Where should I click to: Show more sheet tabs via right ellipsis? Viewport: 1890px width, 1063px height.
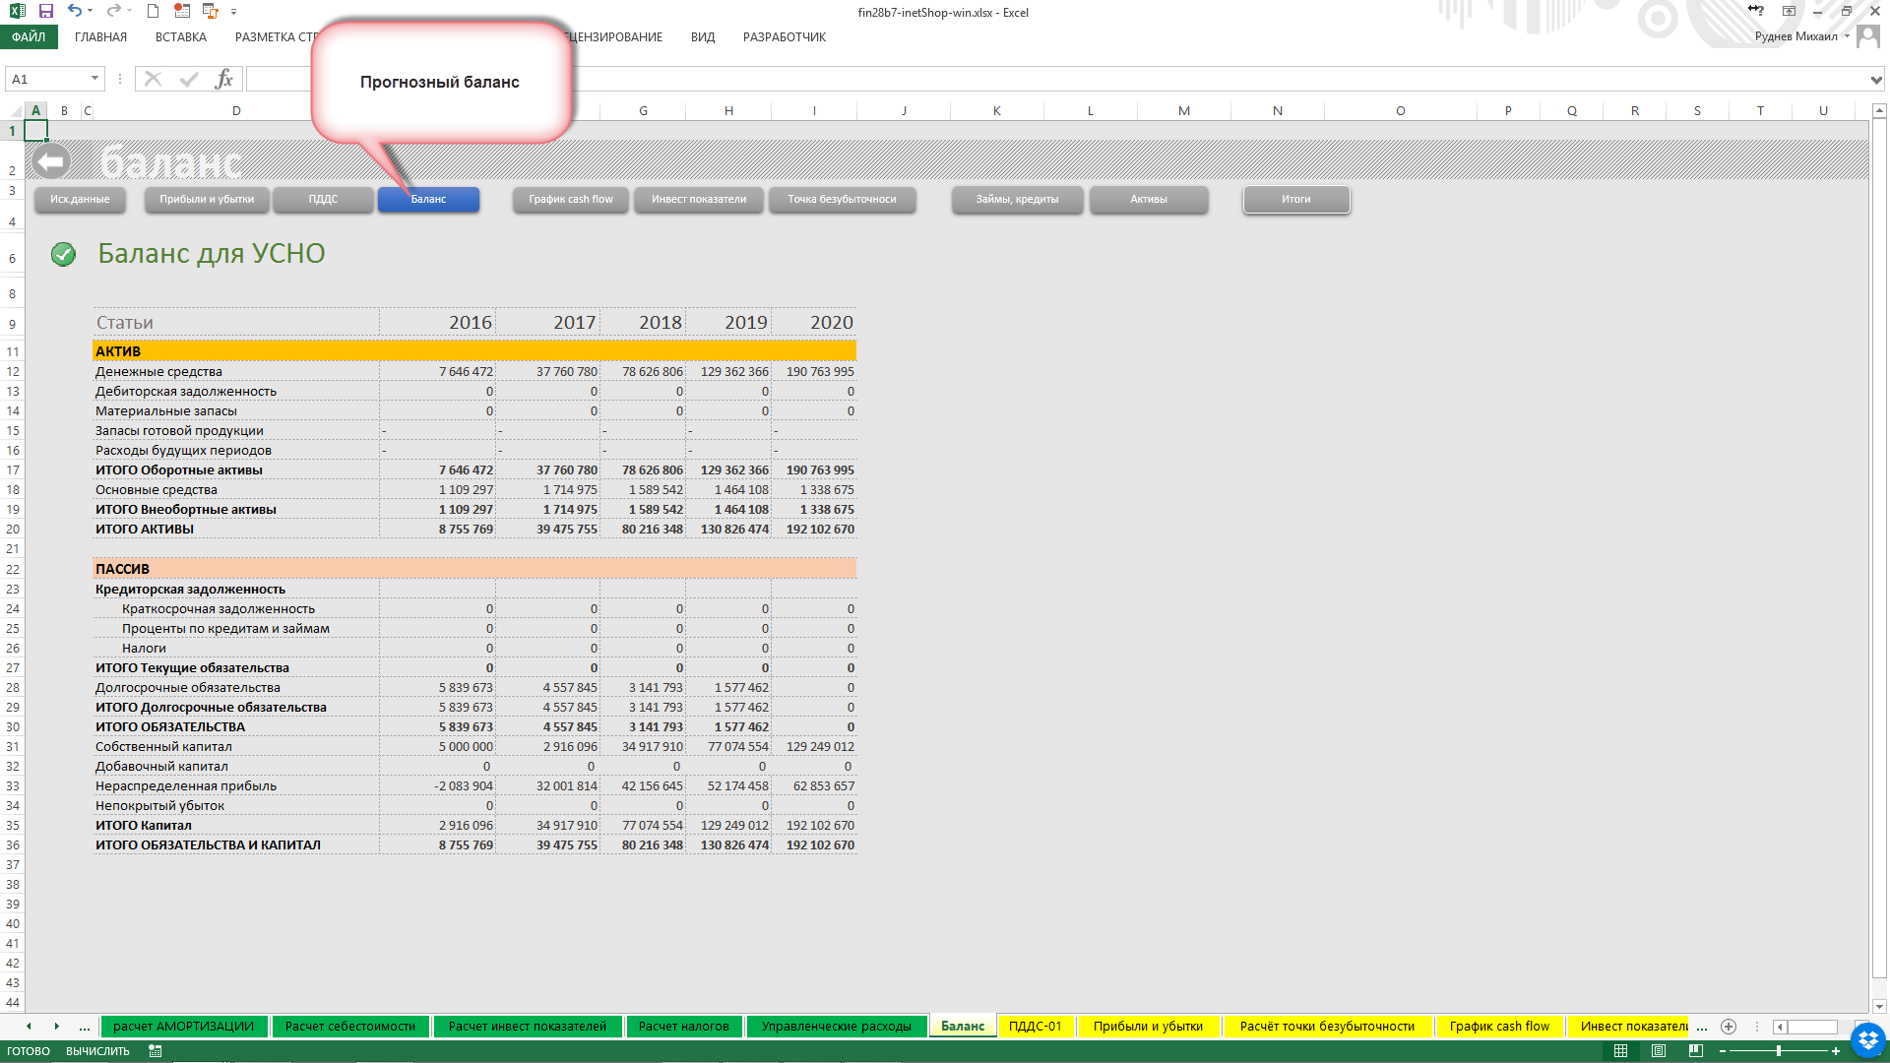(1702, 1026)
